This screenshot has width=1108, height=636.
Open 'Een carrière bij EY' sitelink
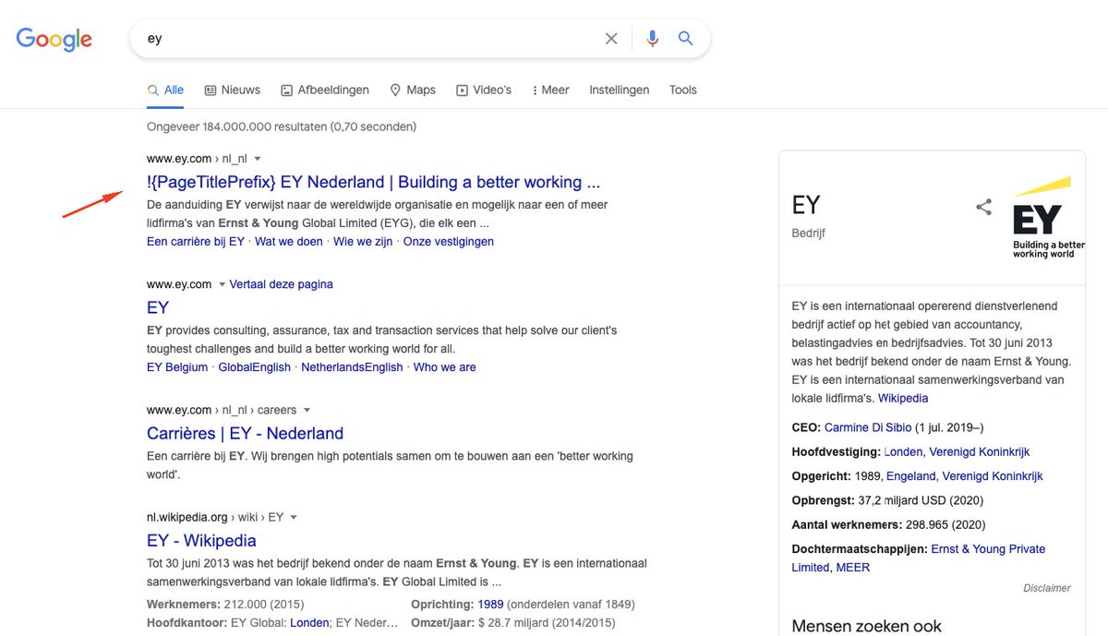(196, 242)
